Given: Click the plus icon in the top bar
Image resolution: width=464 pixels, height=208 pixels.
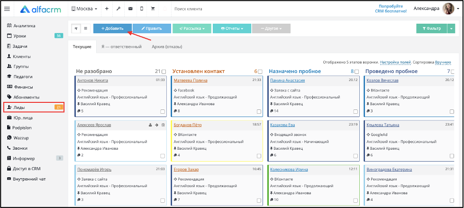Looking at the screenshot, I should tap(107, 9).
